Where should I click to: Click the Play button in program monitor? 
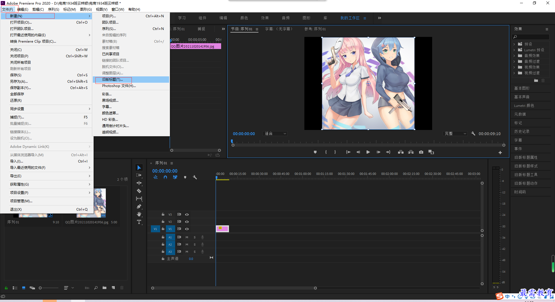pos(368,152)
